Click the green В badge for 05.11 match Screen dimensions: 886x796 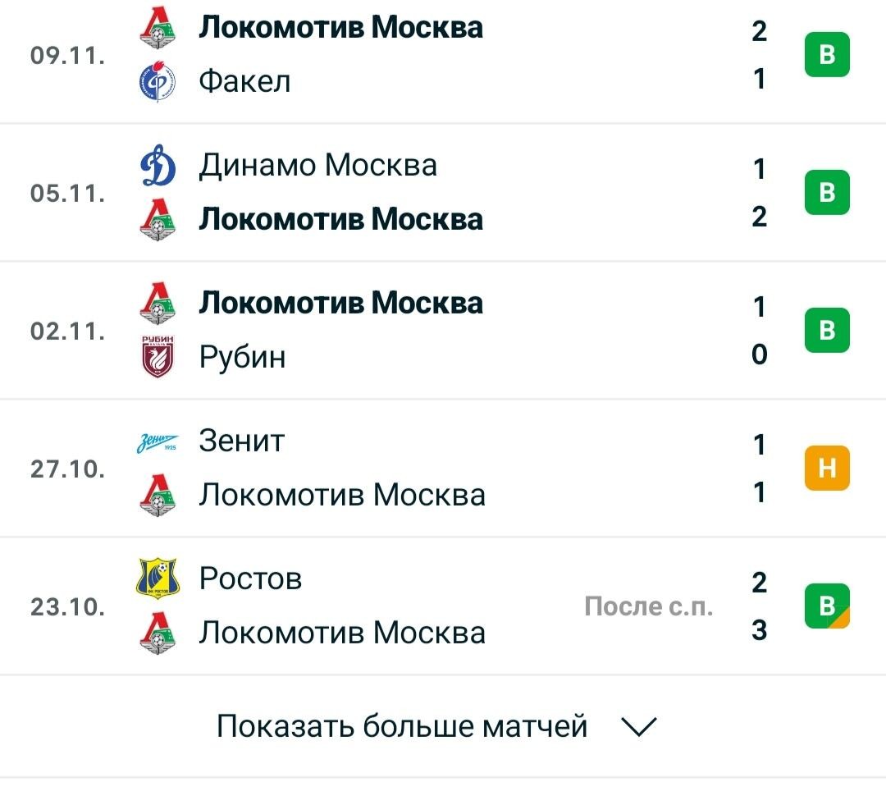point(827,192)
